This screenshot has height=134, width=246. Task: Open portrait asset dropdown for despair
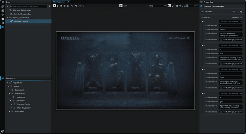[x=231, y=40]
